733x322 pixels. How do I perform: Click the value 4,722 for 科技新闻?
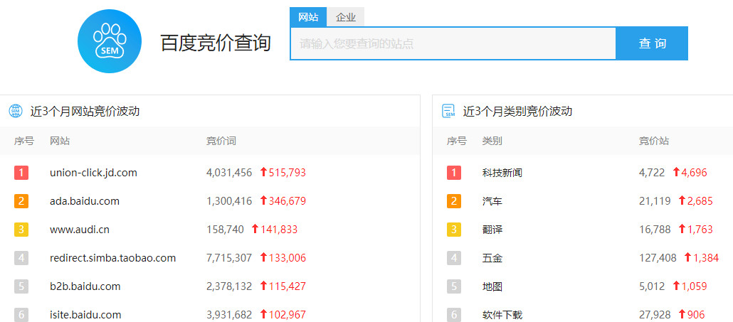[652, 173]
